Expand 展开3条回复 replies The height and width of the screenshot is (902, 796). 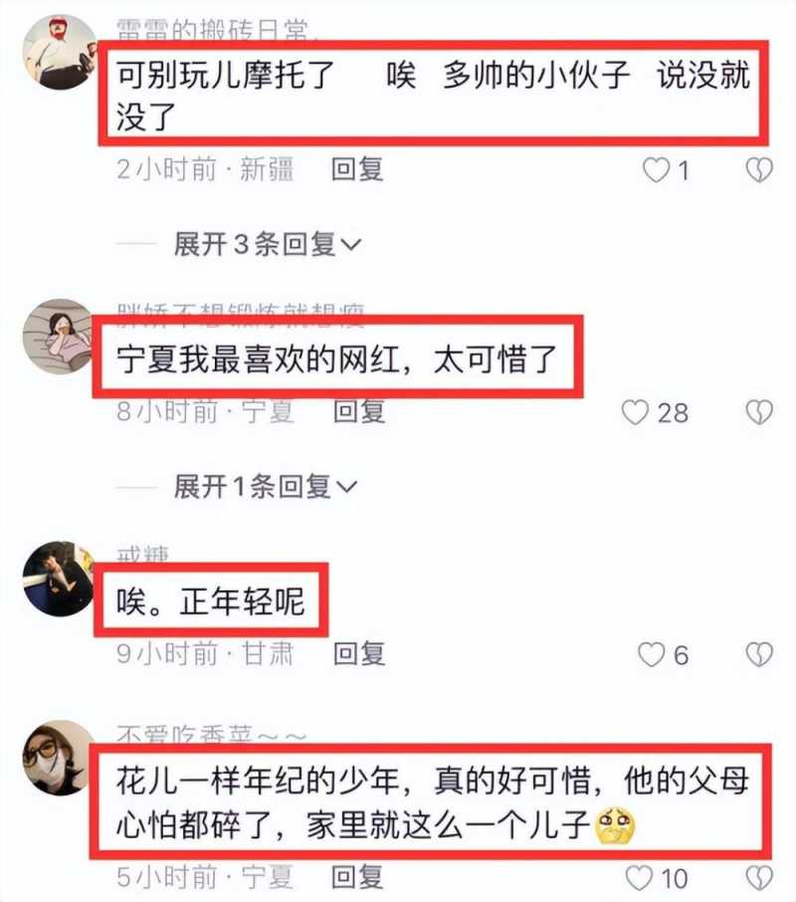click(x=268, y=245)
